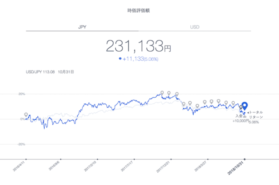279x185 pixels.
Task: Select timeline dot for 2017/7/17
Action: point(134,159)
